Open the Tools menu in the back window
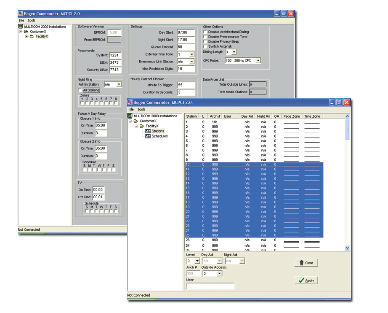Image resolution: width=388 pixels, height=313 pixels. 32,20
